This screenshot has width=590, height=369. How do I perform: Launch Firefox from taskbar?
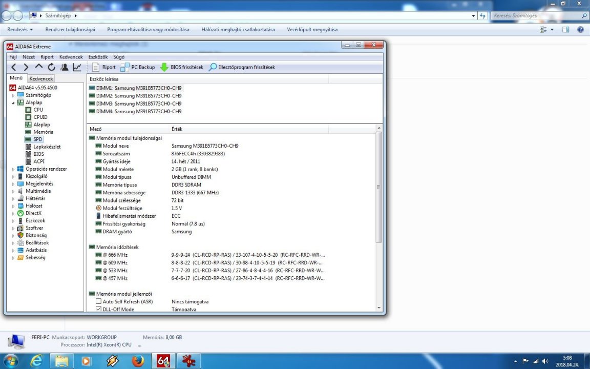coord(138,361)
